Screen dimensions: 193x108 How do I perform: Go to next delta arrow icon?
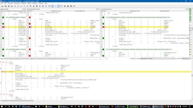point(24,6)
